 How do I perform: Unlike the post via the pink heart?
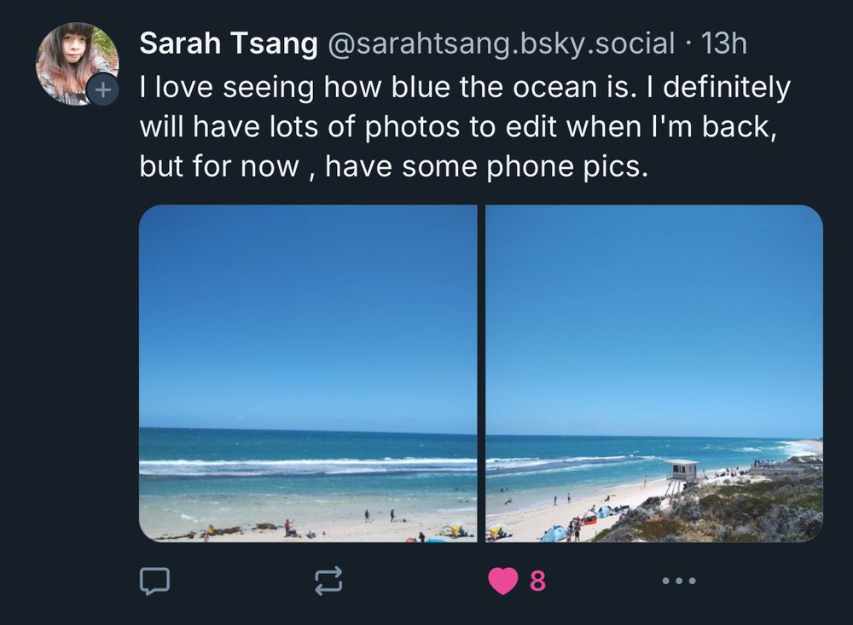[x=503, y=581]
